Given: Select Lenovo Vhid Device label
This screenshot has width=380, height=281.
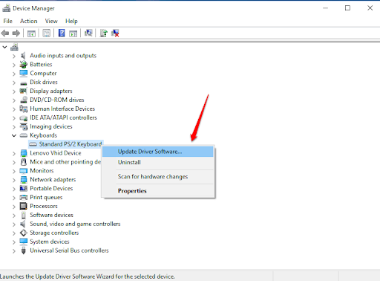Looking at the screenshot, I should click(x=56, y=153).
